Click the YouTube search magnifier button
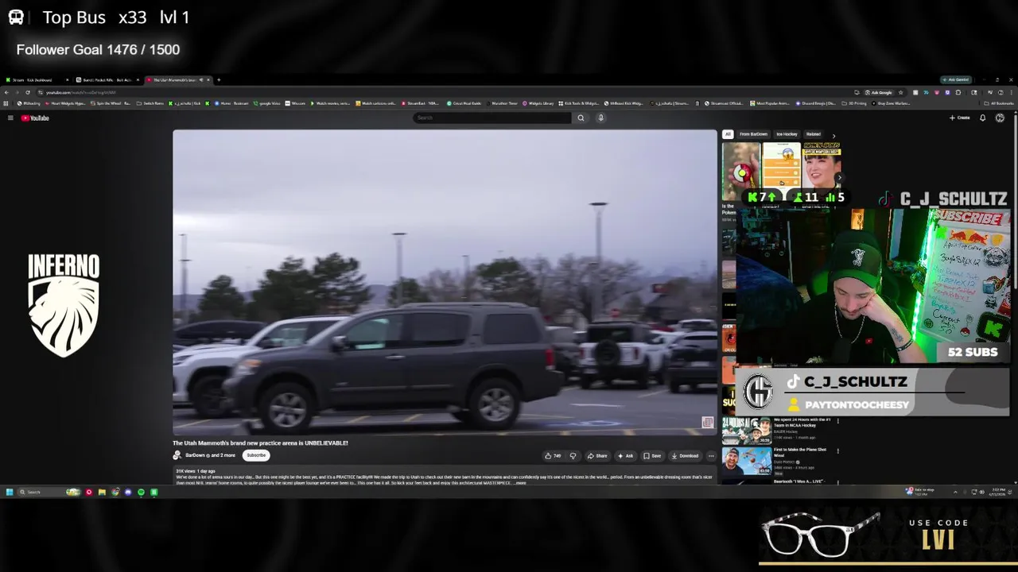Image resolution: width=1018 pixels, height=572 pixels. click(581, 118)
